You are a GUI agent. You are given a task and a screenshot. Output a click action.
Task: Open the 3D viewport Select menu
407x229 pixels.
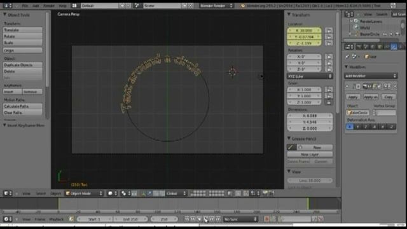click(x=41, y=193)
